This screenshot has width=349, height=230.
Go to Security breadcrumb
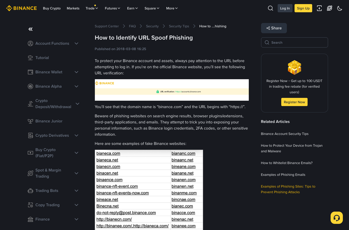coord(152,26)
